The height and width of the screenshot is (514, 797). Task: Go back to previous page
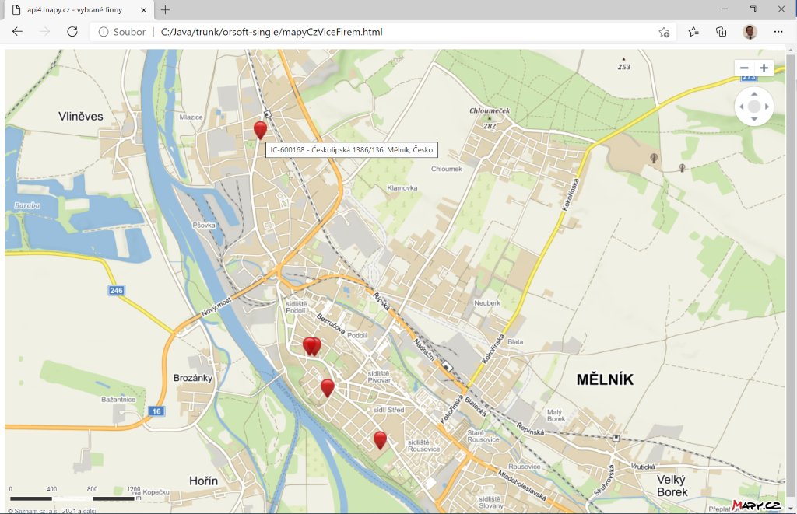pos(18,32)
